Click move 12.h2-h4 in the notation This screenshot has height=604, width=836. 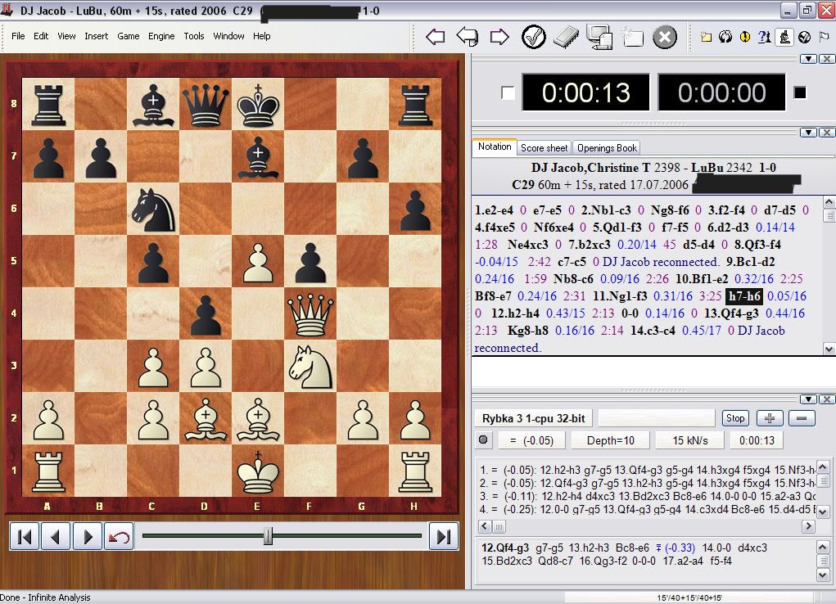coord(515,313)
